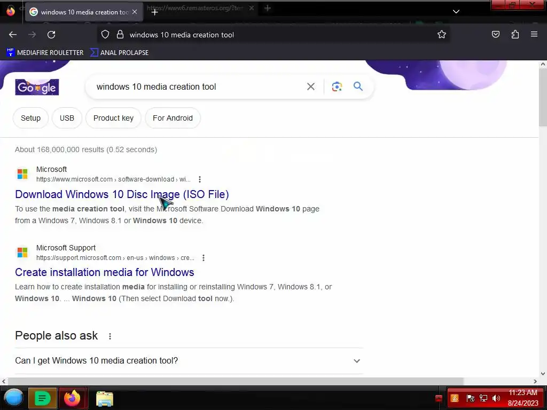Save page to Pocket
The image size is (547, 410).
(495, 35)
